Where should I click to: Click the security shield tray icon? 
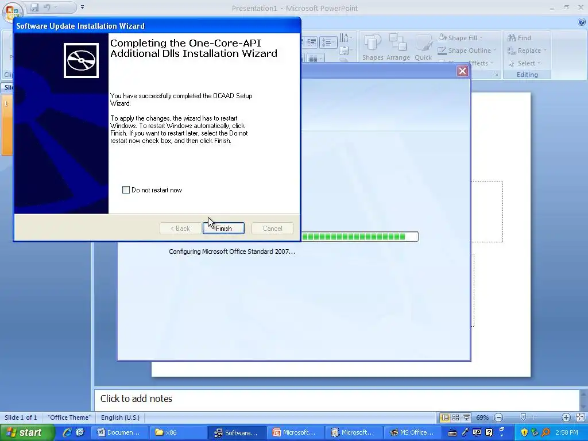(524, 433)
